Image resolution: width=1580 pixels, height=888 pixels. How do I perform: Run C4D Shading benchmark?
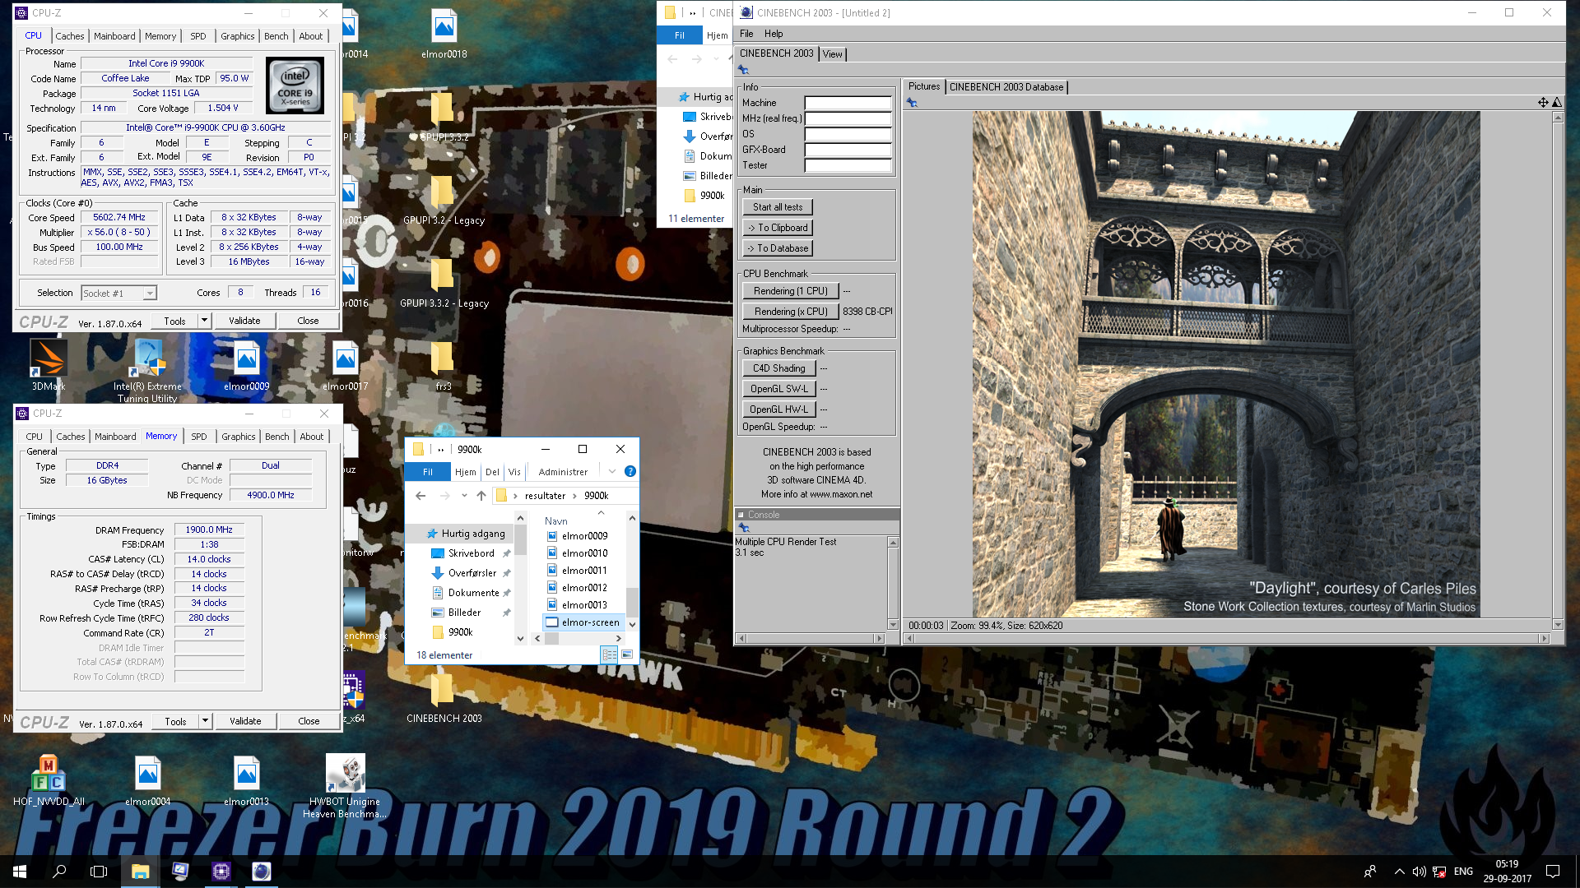[779, 368]
